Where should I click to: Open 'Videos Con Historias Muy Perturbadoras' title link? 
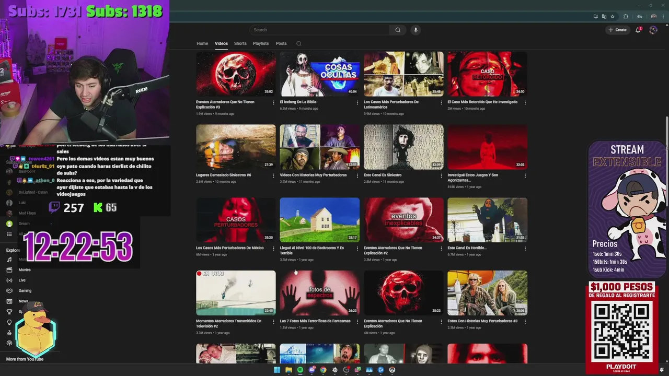[313, 175]
